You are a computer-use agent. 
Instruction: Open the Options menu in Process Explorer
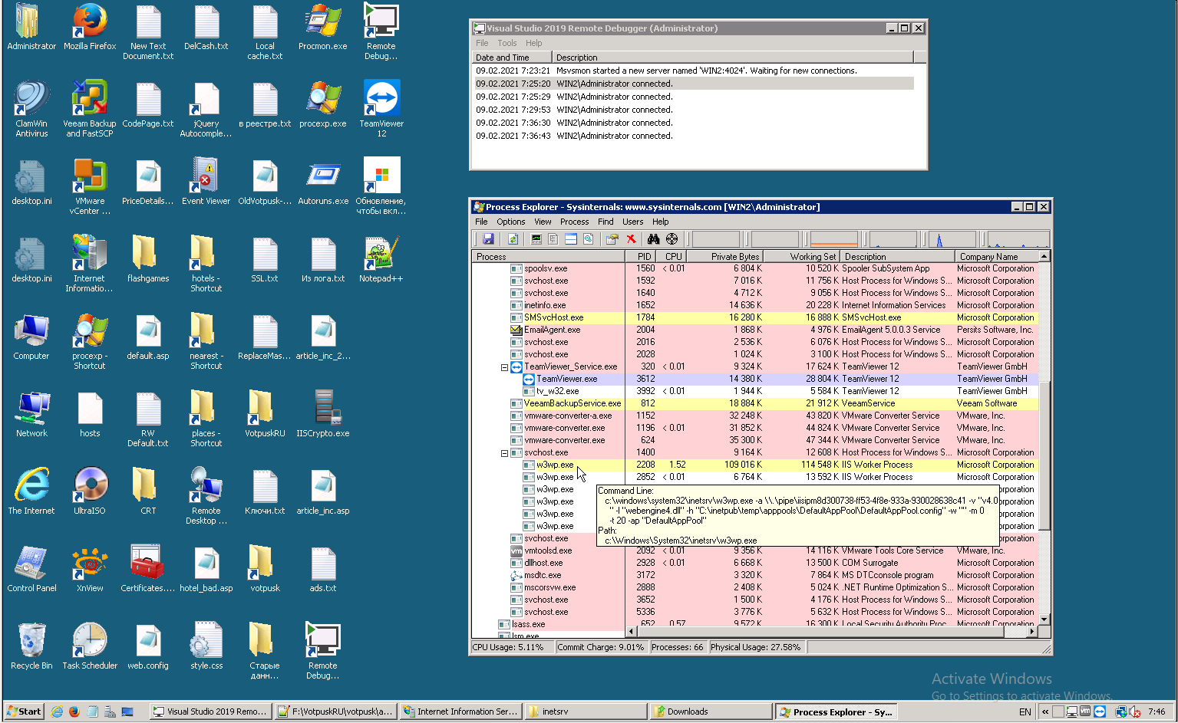tap(511, 222)
